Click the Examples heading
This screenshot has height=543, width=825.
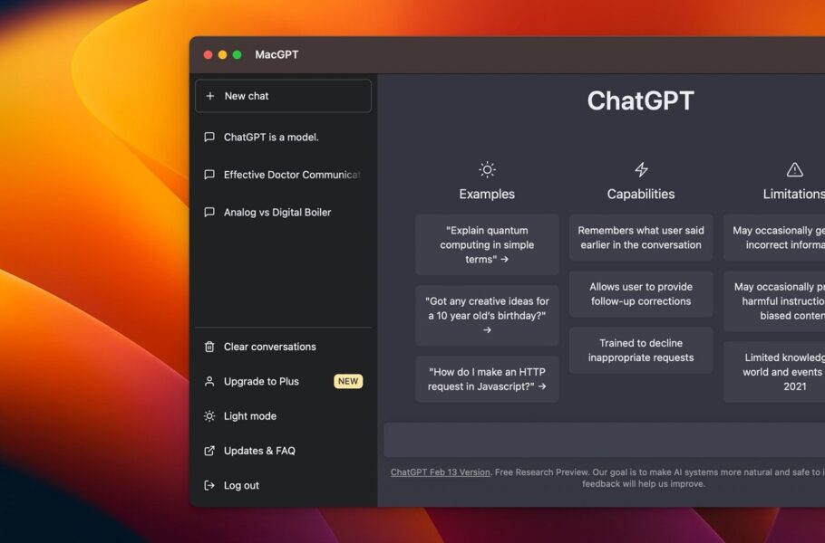[x=487, y=194]
